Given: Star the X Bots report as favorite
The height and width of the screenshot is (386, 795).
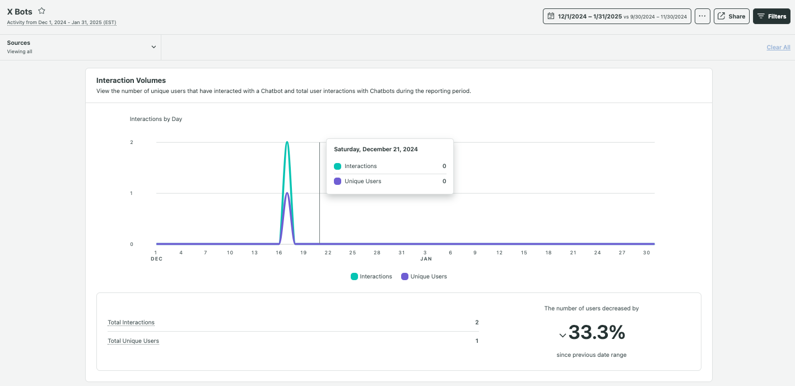Looking at the screenshot, I should tap(41, 11).
